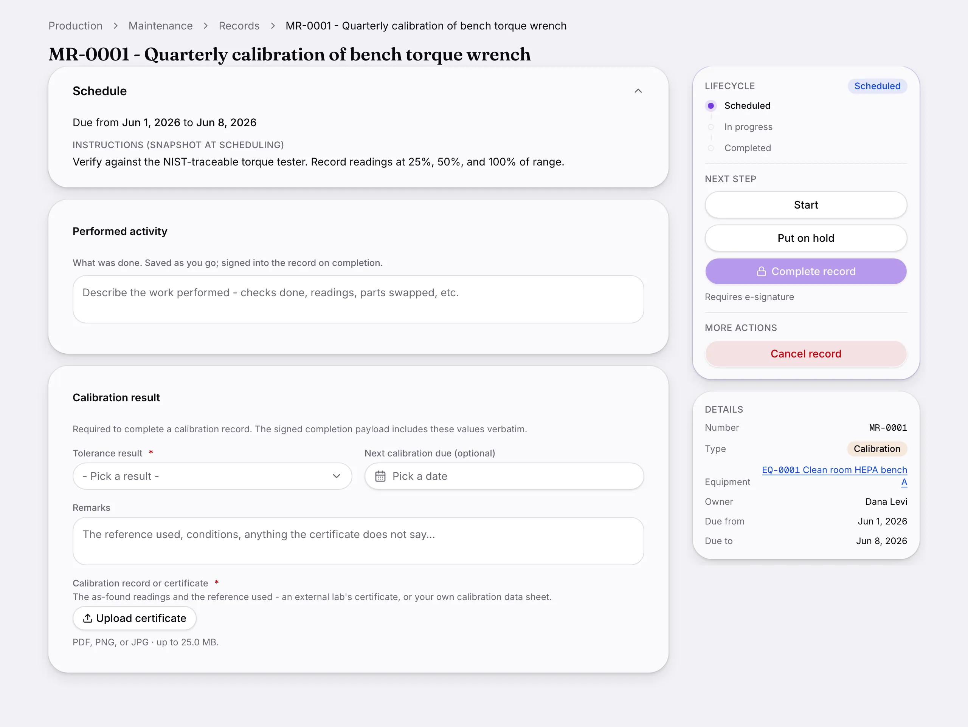This screenshot has width=968, height=727.
Task: Click the PDF, PNG, or JPG size hint
Action: pos(145,642)
